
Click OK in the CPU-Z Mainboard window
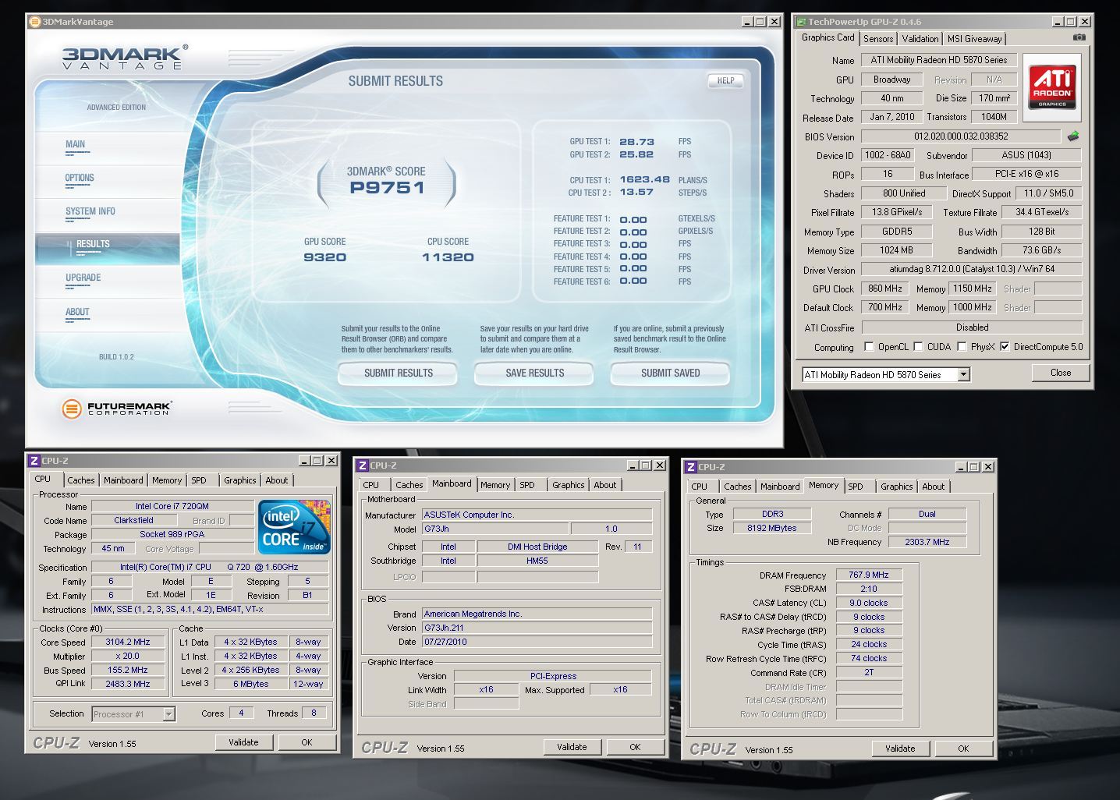(x=635, y=747)
